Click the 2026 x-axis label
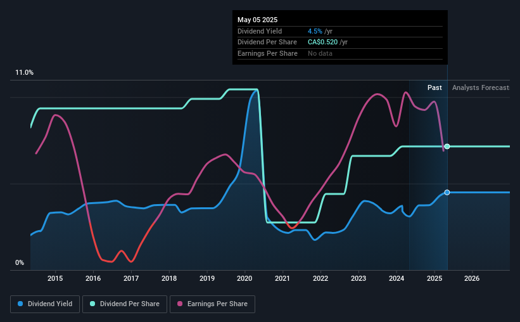 pos(472,278)
